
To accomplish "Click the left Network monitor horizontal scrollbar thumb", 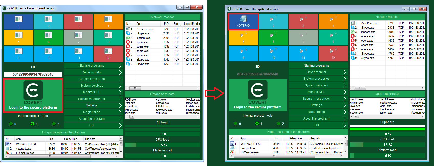I will [135, 88].
